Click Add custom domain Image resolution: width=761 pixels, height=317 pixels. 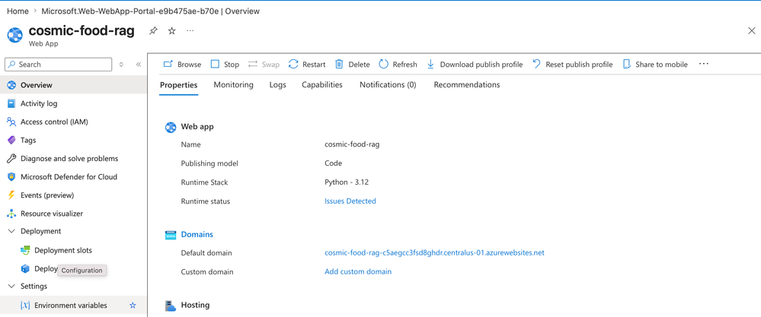(x=358, y=271)
